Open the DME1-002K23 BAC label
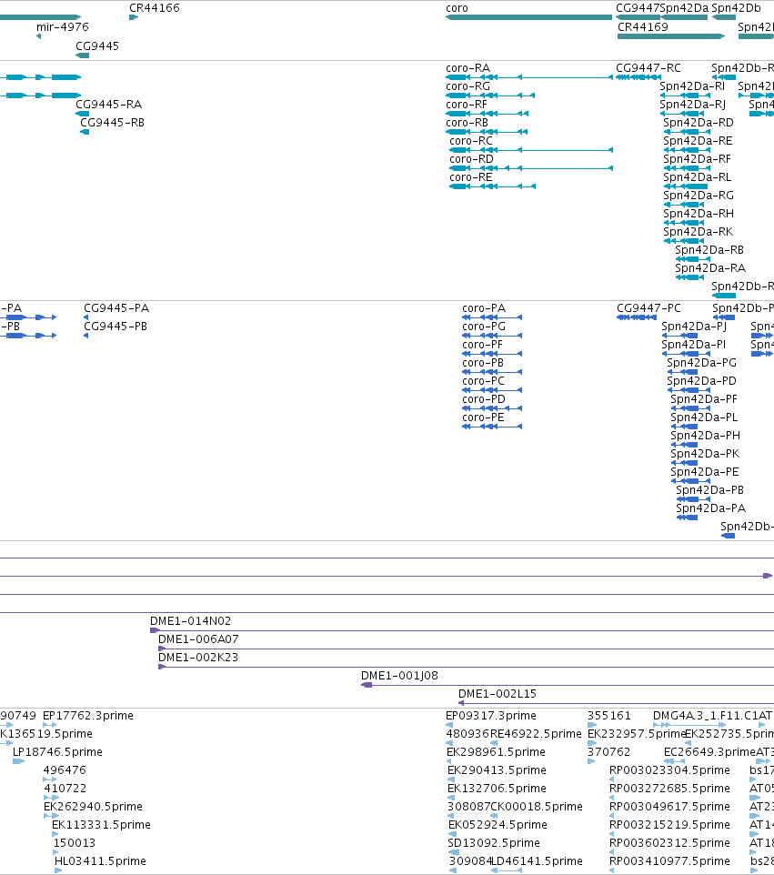Viewport: 774px width, 875px height. point(198,657)
